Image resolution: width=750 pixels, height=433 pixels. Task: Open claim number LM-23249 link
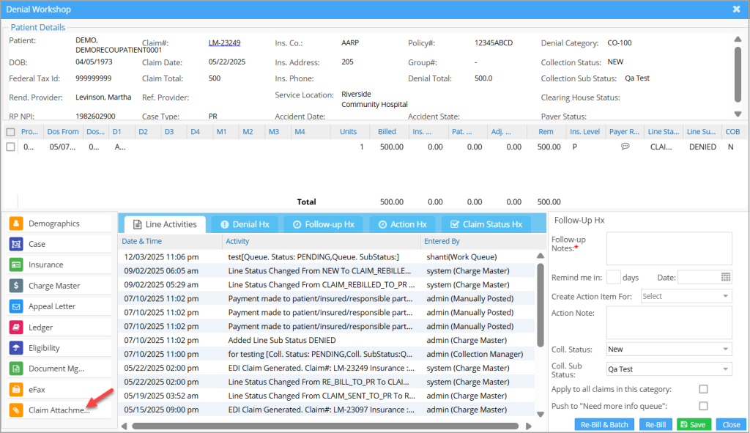[224, 42]
